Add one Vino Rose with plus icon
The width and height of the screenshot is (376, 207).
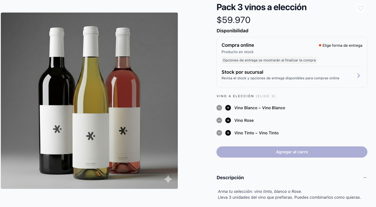tap(228, 120)
